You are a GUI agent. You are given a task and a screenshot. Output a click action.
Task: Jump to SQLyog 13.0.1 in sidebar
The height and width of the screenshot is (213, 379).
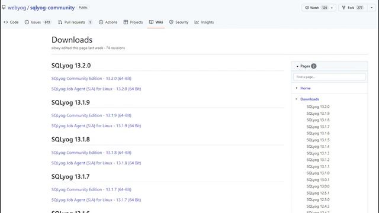tap(318, 180)
